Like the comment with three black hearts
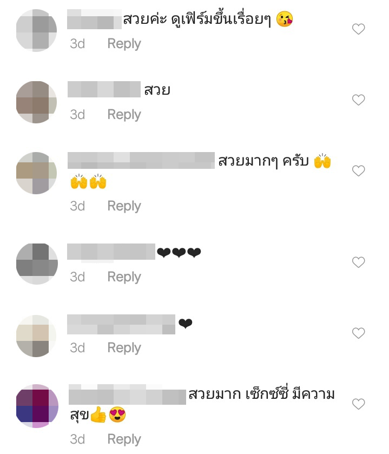389x454 pixels. [358, 262]
